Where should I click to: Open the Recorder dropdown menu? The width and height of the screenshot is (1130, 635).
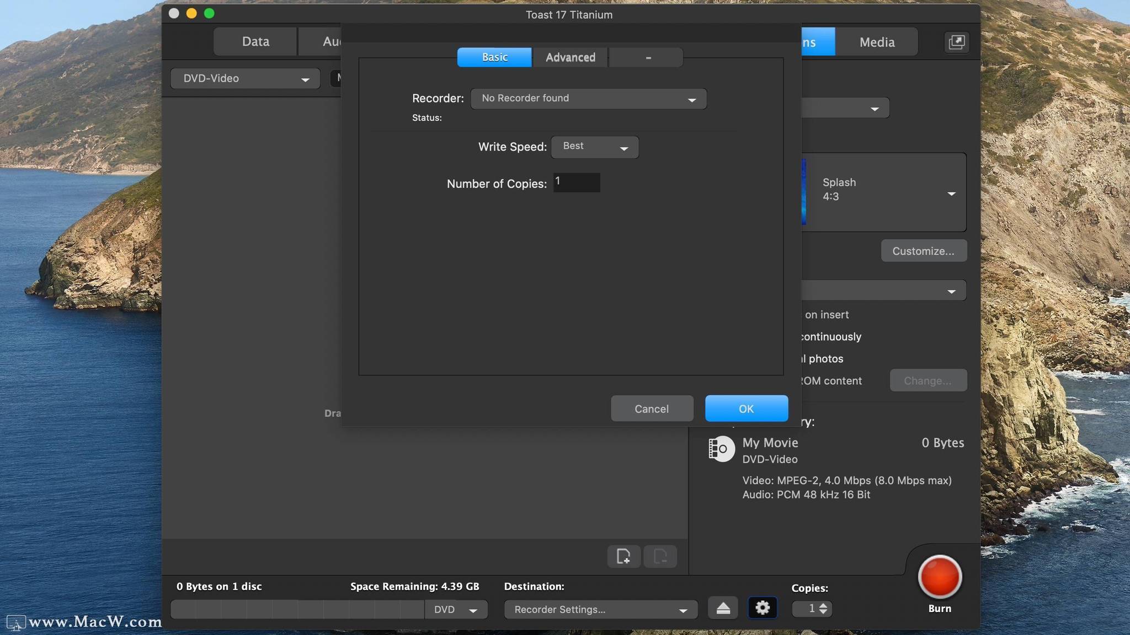tap(588, 99)
